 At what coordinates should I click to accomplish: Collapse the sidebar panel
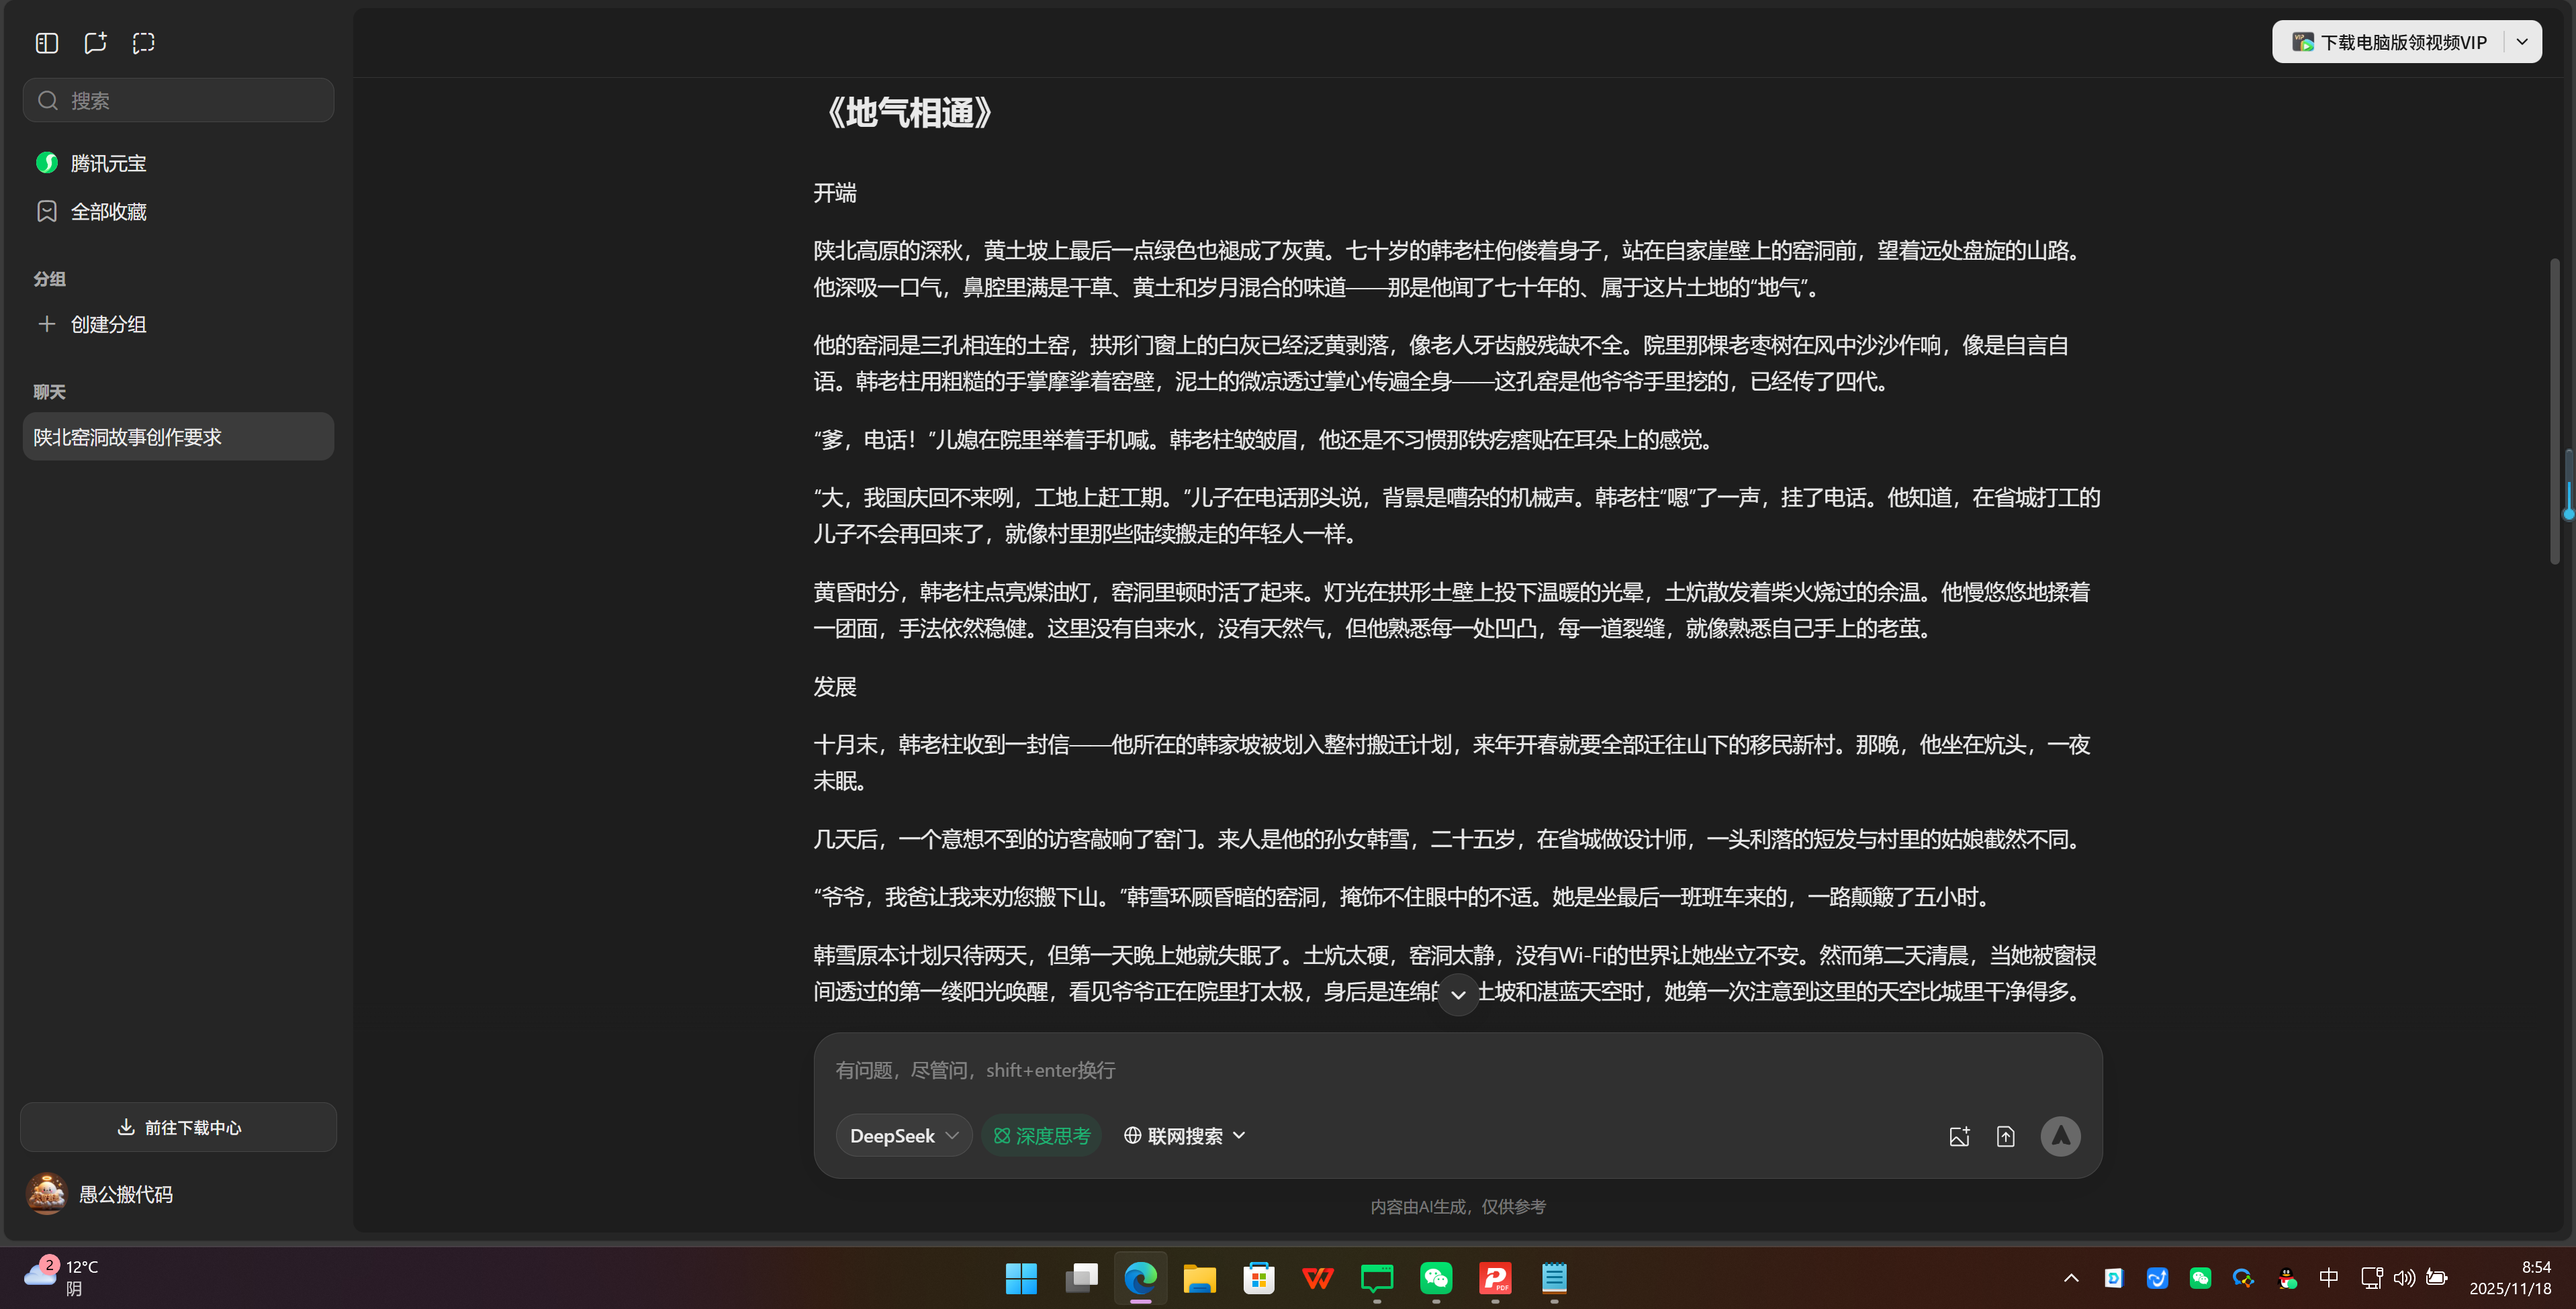pyautogui.click(x=46, y=42)
